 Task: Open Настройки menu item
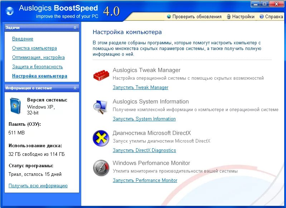243,16
